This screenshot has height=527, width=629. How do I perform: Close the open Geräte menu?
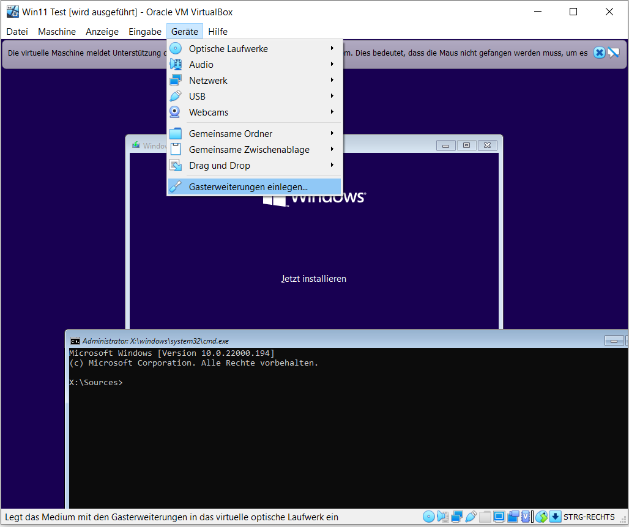tap(185, 32)
